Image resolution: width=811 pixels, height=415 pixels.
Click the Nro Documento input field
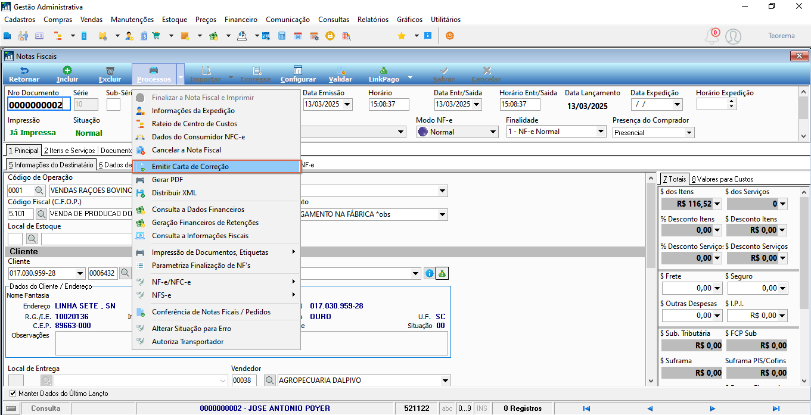[x=39, y=105]
